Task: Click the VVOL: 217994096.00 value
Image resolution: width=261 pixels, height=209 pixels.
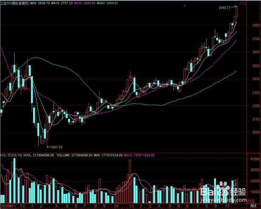Action: (39, 155)
